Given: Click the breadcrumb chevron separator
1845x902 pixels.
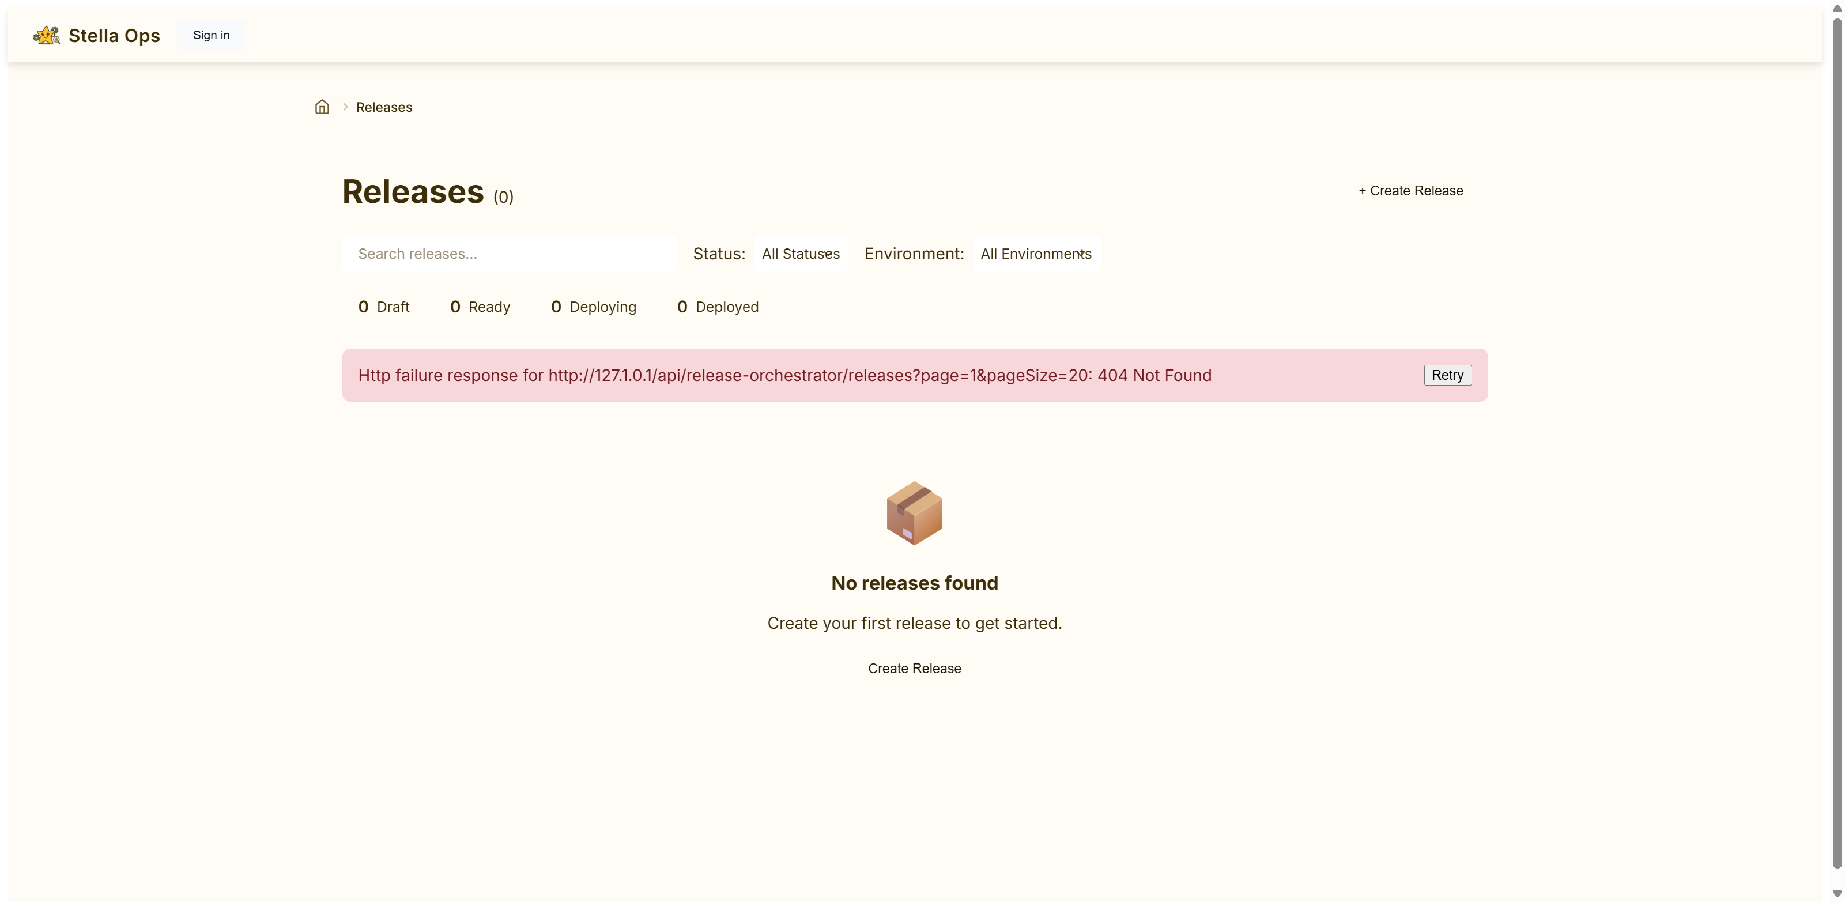Looking at the screenshot, I should [x=345, y=107].
